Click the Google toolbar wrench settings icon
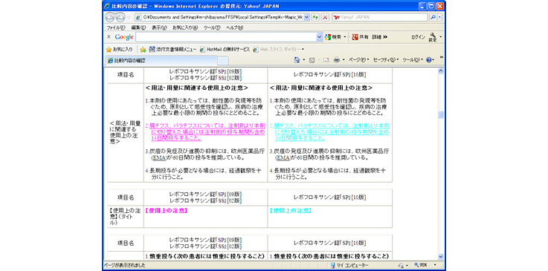This screenshot has width=548, height=271. 433,37
